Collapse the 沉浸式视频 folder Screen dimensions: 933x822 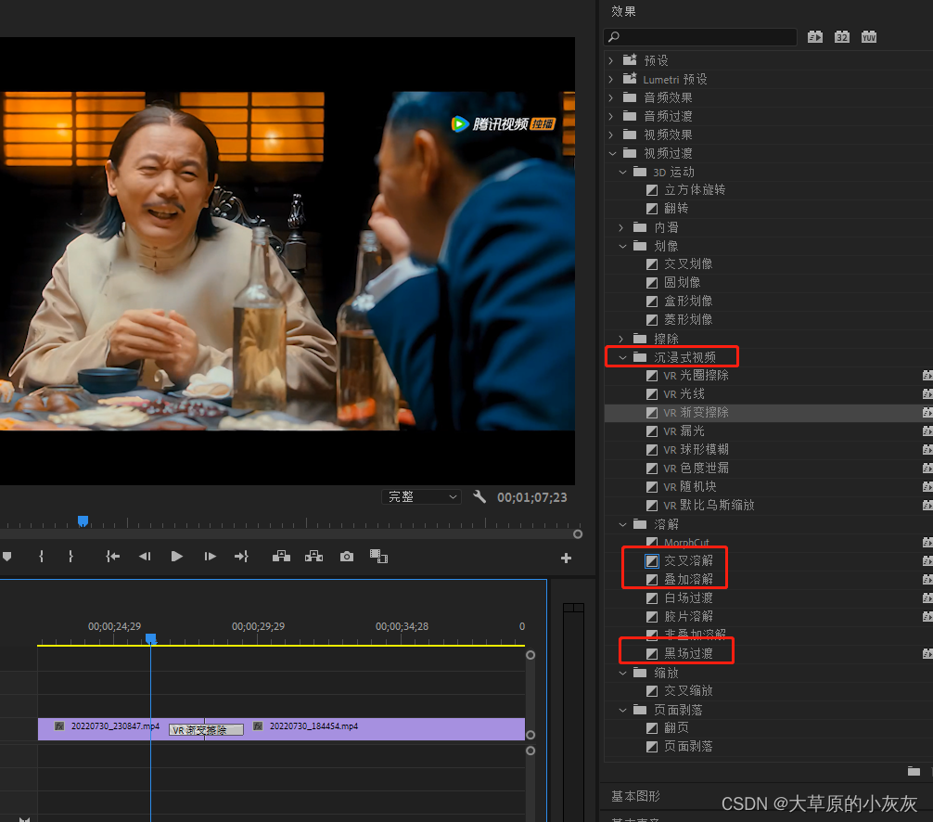pyautogui.click(x=622, y=357)
